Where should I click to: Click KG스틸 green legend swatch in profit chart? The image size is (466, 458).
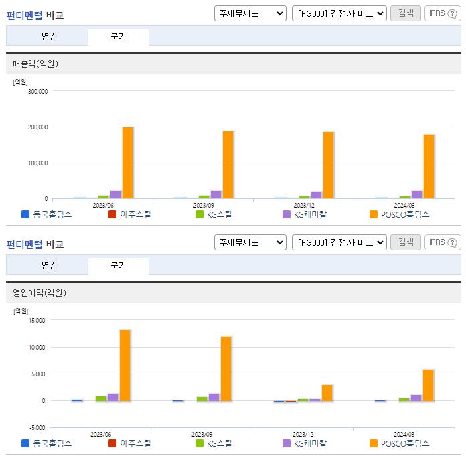200,443
